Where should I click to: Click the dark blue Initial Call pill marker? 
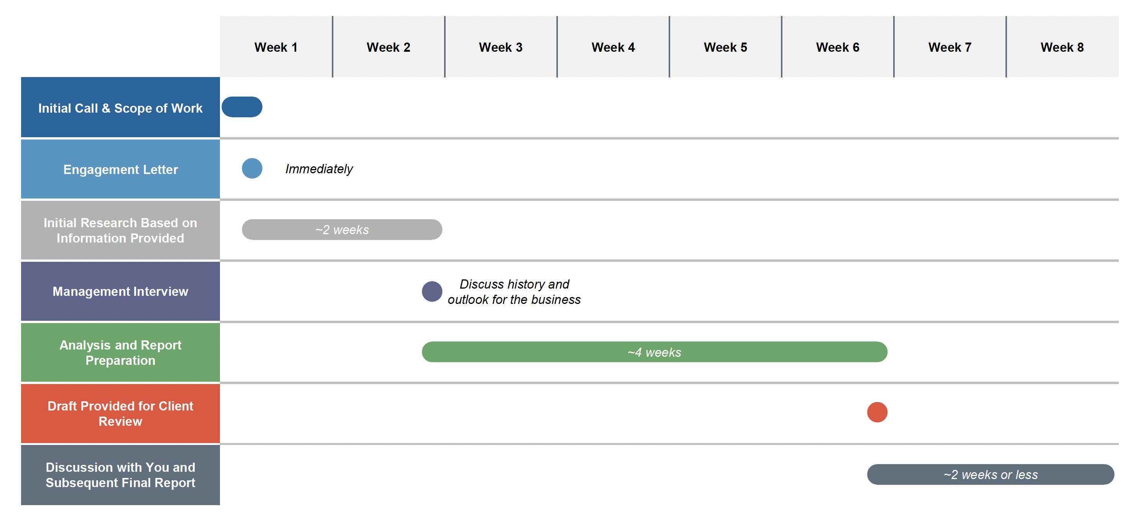(242, 107)
